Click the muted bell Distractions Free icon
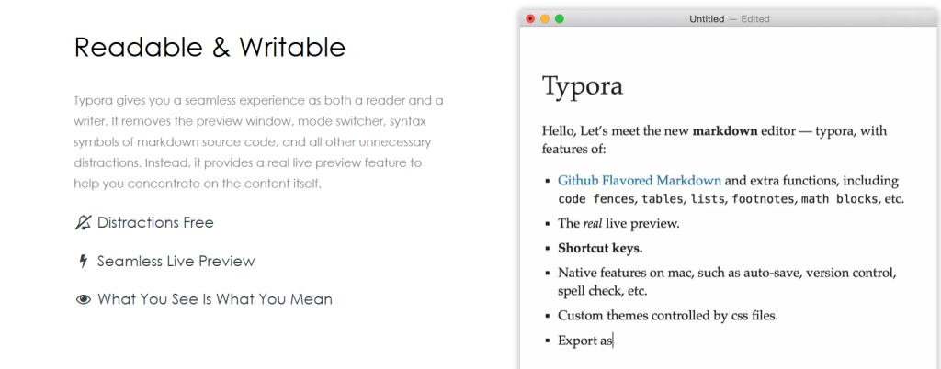Screen dimensions: 941x369 [83, 223]
